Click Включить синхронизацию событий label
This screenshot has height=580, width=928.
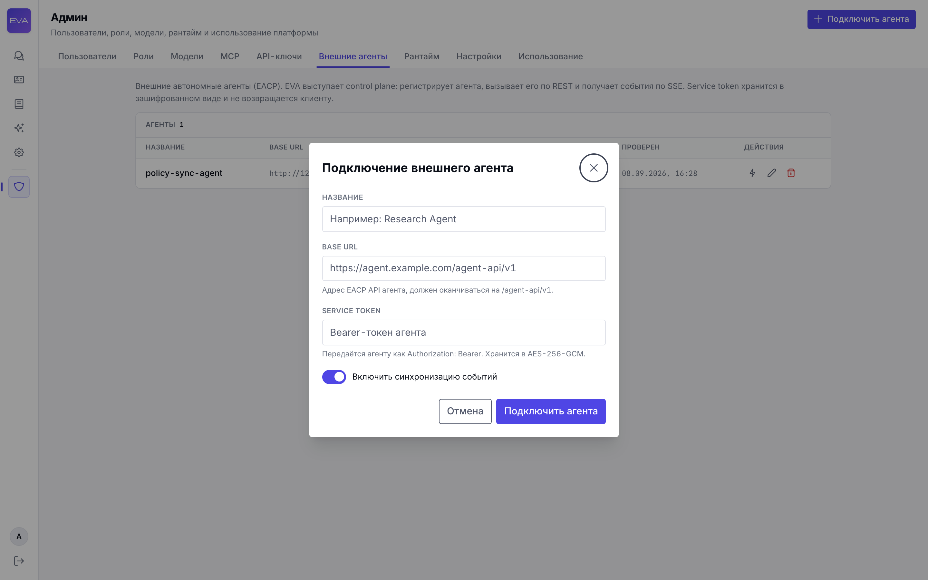coord(424,377)
